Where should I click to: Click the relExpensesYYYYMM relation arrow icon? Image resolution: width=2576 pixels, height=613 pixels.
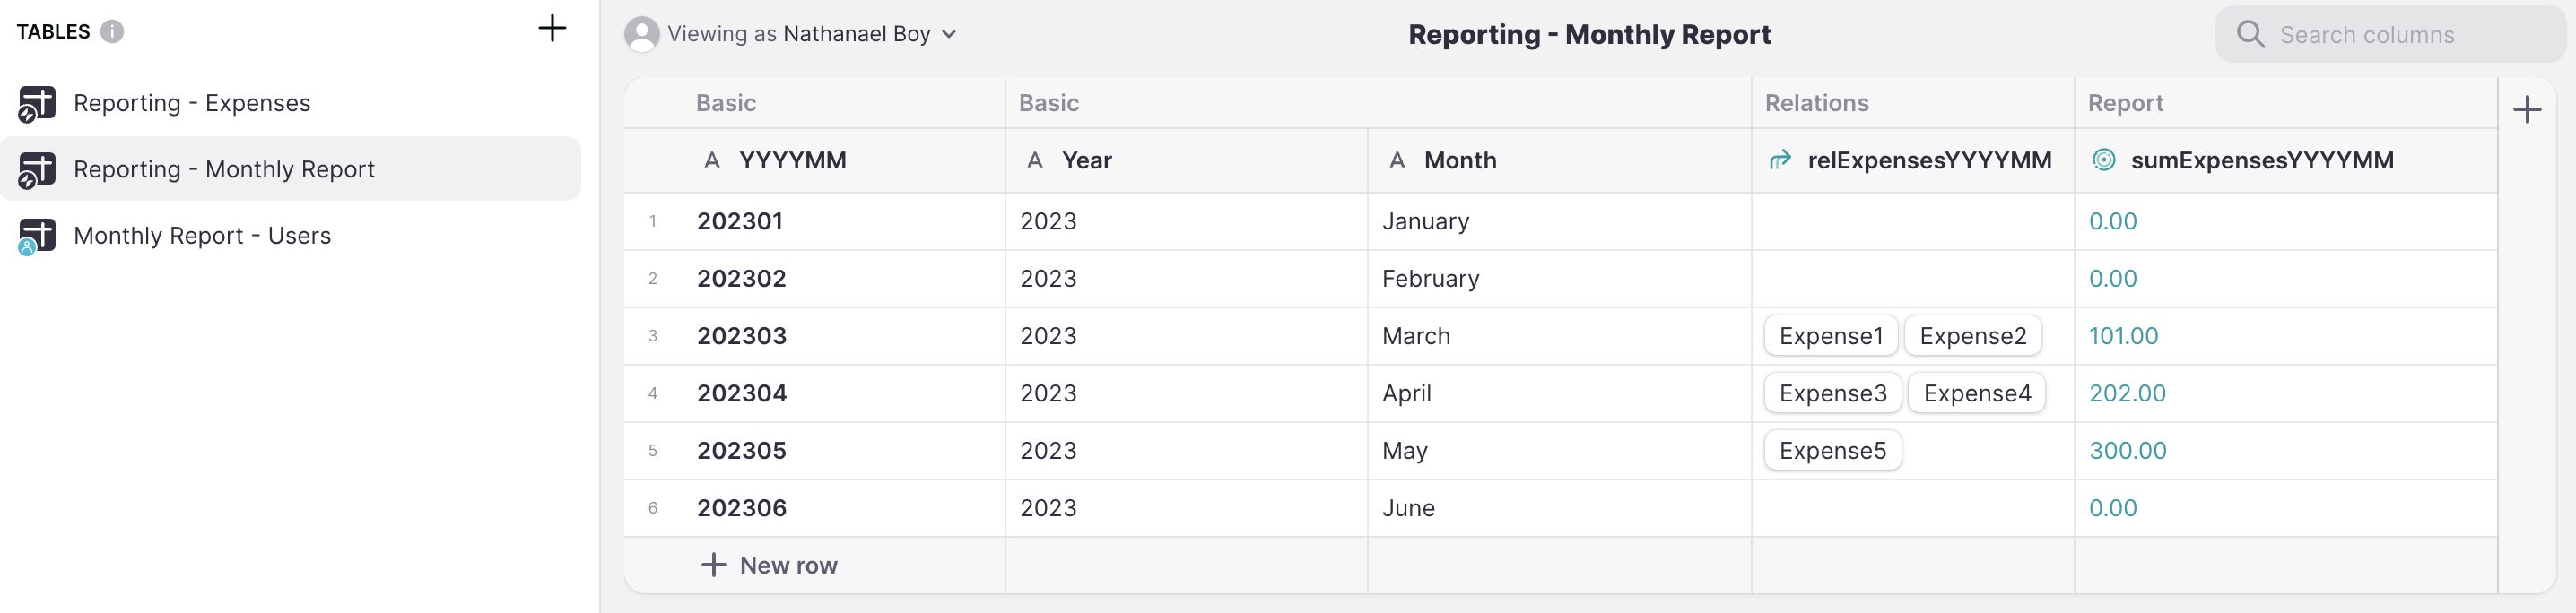tap(1780, 160)
